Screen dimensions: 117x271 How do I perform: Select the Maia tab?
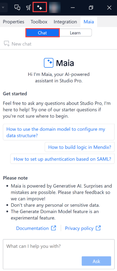click(89, 22)
